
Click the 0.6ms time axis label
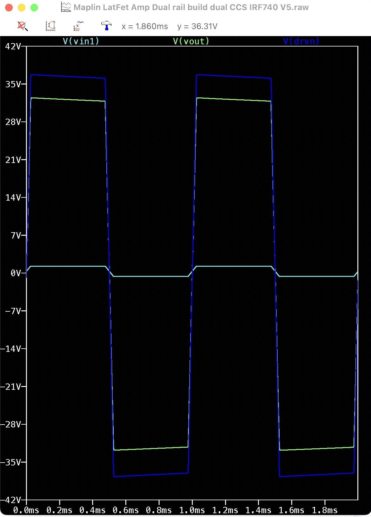point(126,510)
